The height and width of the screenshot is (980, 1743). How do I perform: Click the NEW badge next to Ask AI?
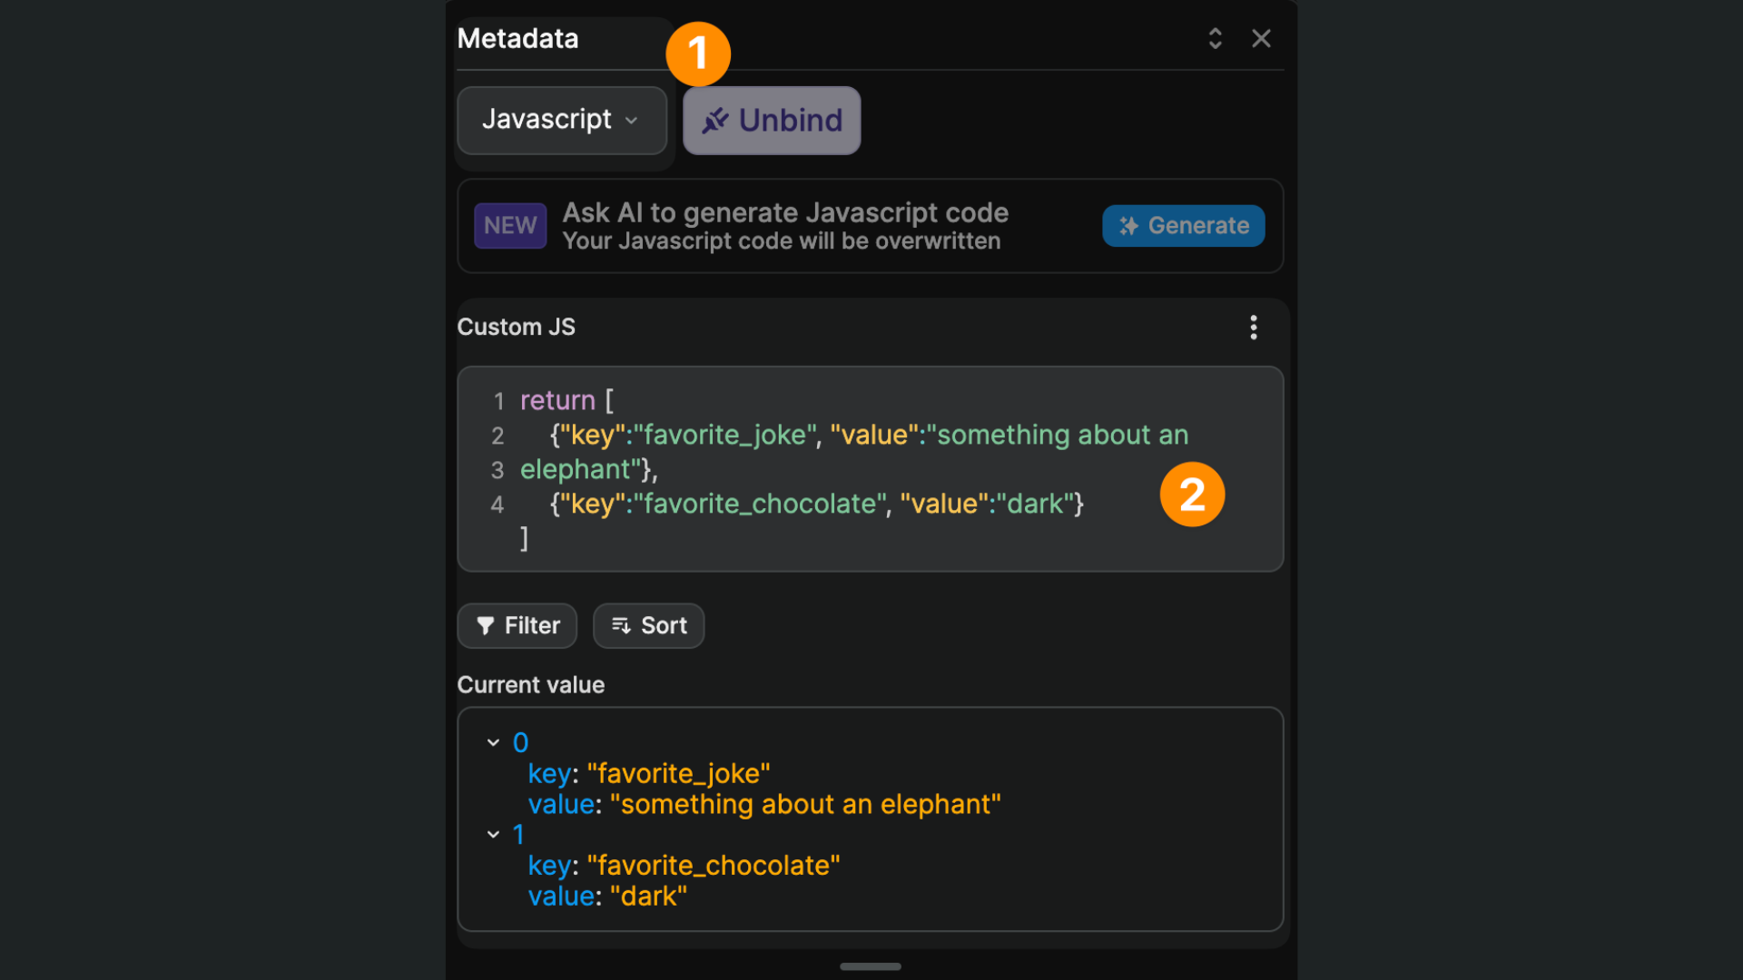point(509,226)
